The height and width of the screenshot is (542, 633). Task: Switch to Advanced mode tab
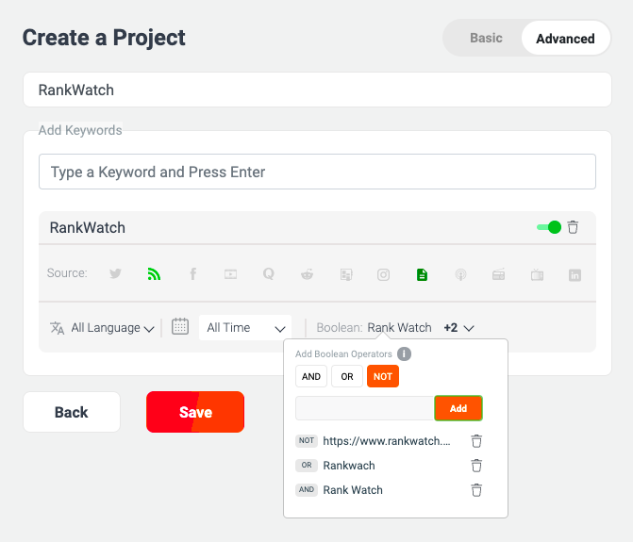[565, 39]
